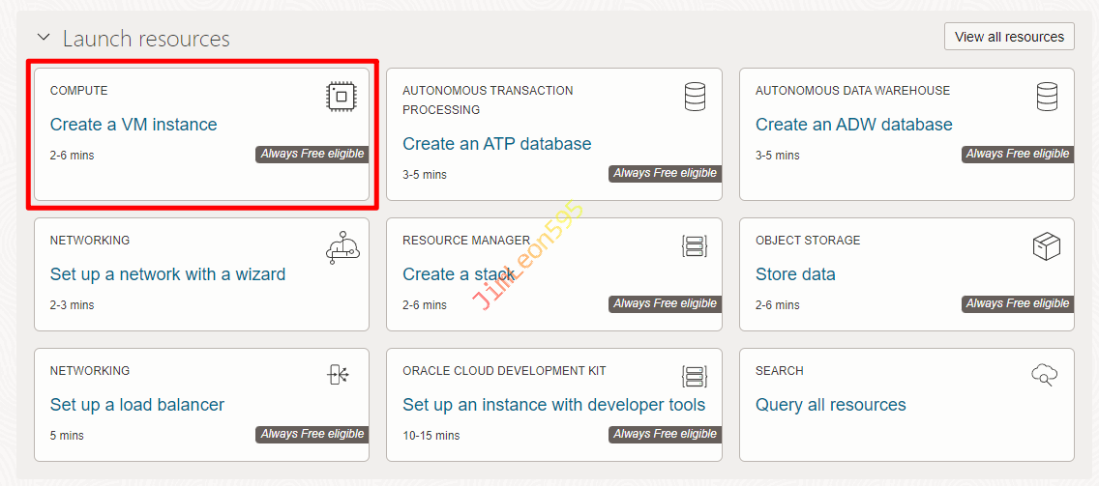This screenshot has height=486, width=1099.
Task: Open Set up a load balancer link
Action: (137, 405)
